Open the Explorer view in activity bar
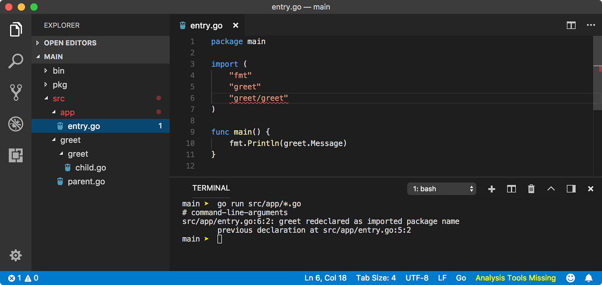This screenshot has width=602, height=285. point(16,29)
